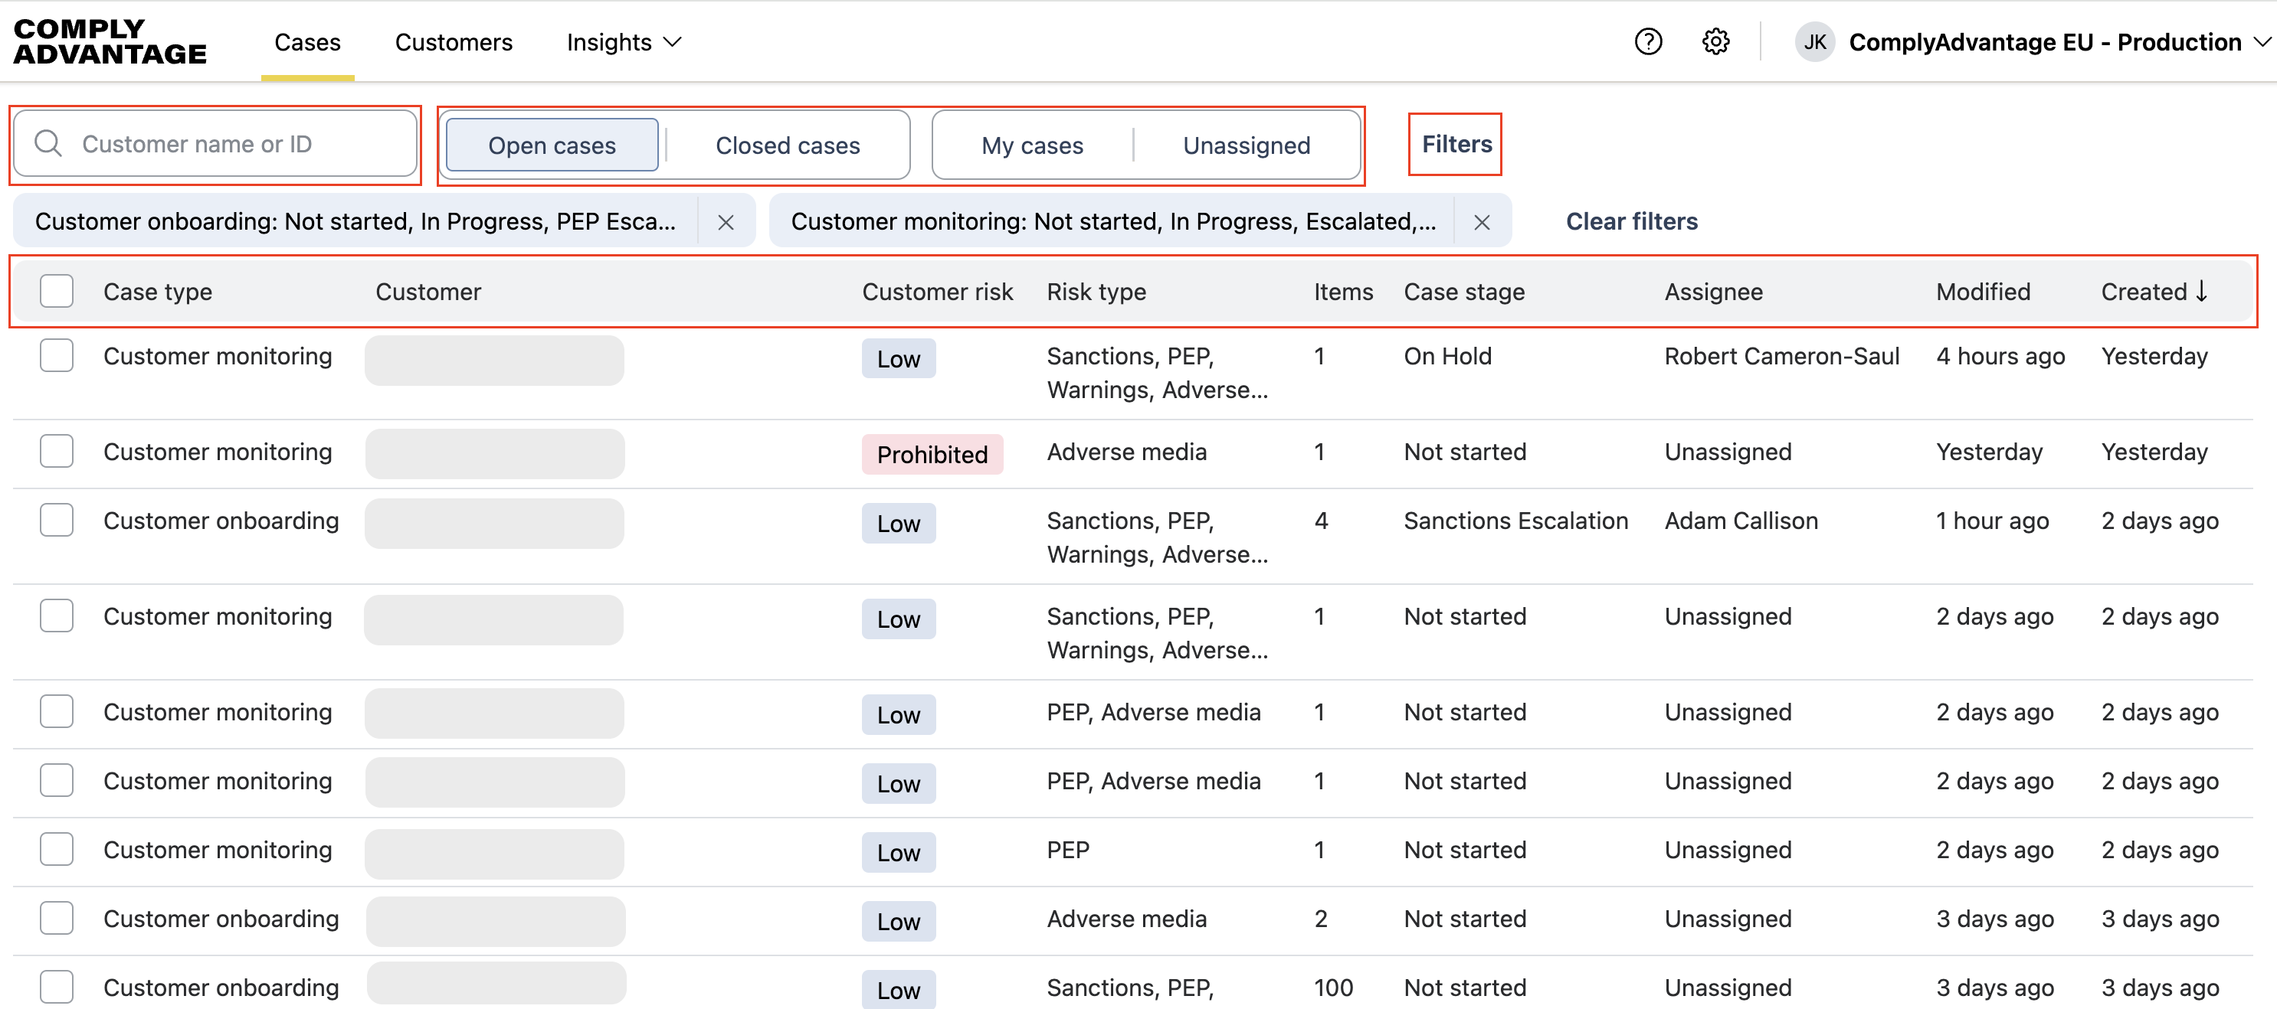Screen dimensions: 2277x1009
Task: Open the Filters panel
Action: 1456,144
